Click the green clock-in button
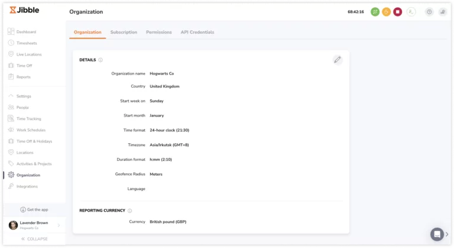Screen dimensions: 454x248 375,12
